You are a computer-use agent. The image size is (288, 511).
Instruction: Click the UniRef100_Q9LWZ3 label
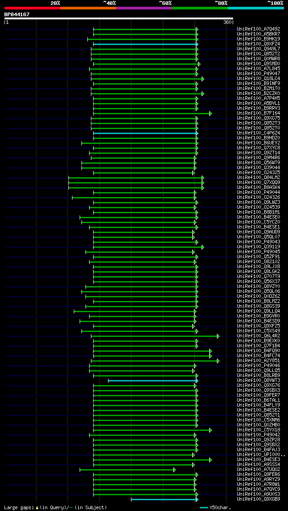[258, 202]
